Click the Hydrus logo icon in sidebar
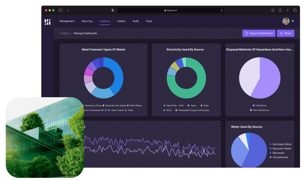Image resolution: width=307 pixels, height=181 pixels. tap(47, 22)
